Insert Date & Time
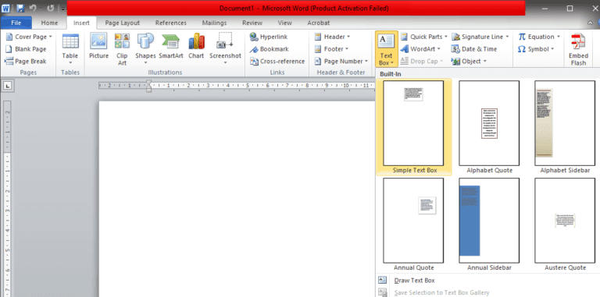600x297 pixels. tap(474, 49)
